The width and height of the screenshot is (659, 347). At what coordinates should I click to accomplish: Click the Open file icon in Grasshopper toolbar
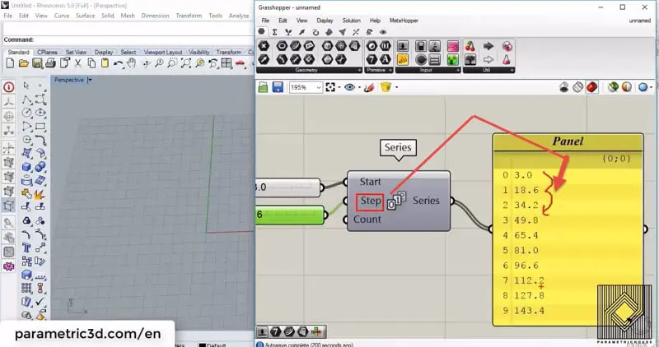tap(264, 86)
